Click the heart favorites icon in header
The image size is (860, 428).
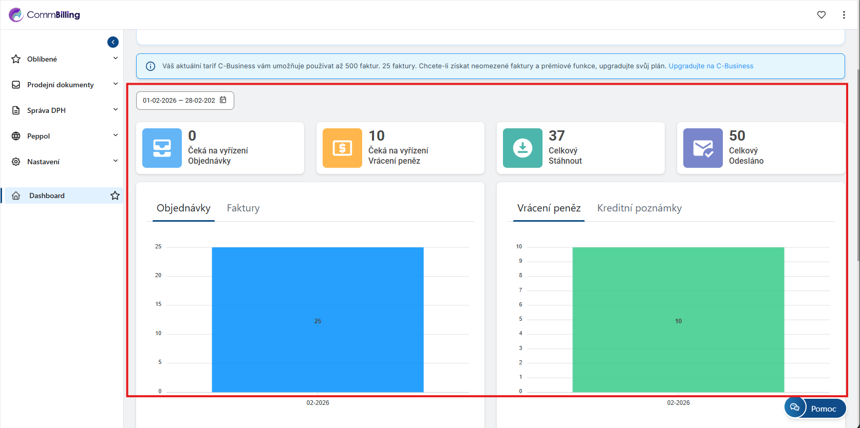(x=821, y=15)
